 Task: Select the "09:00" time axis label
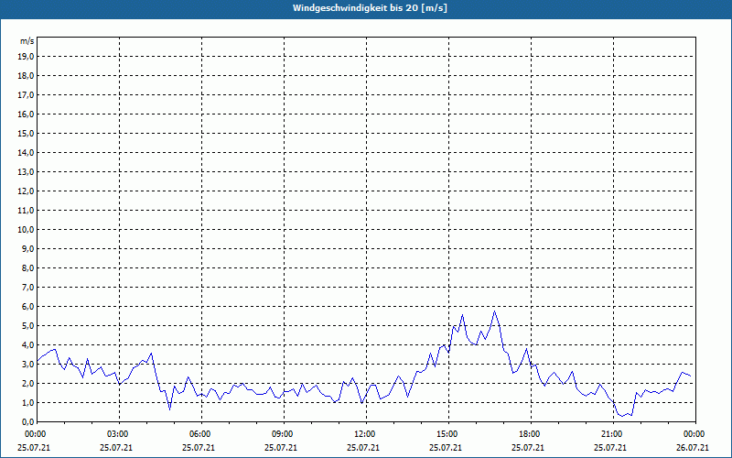[x=282, y=434]
